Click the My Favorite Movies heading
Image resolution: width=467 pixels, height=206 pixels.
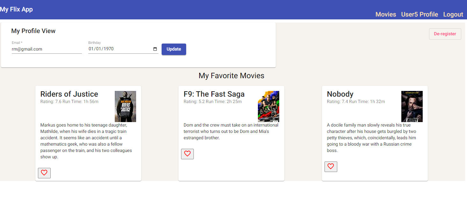click(231, 76)
